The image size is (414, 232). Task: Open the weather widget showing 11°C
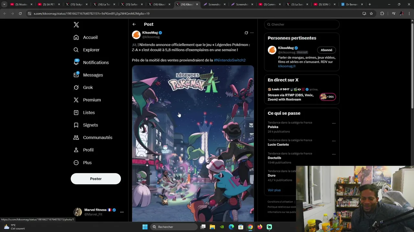click(14, 227)
